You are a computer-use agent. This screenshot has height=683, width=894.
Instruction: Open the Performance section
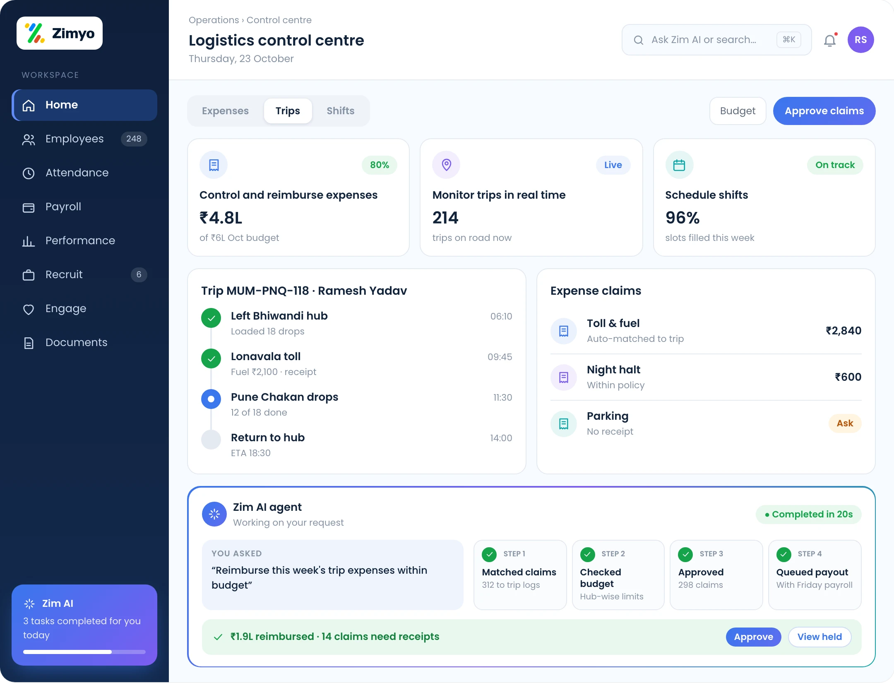(84, 241)
